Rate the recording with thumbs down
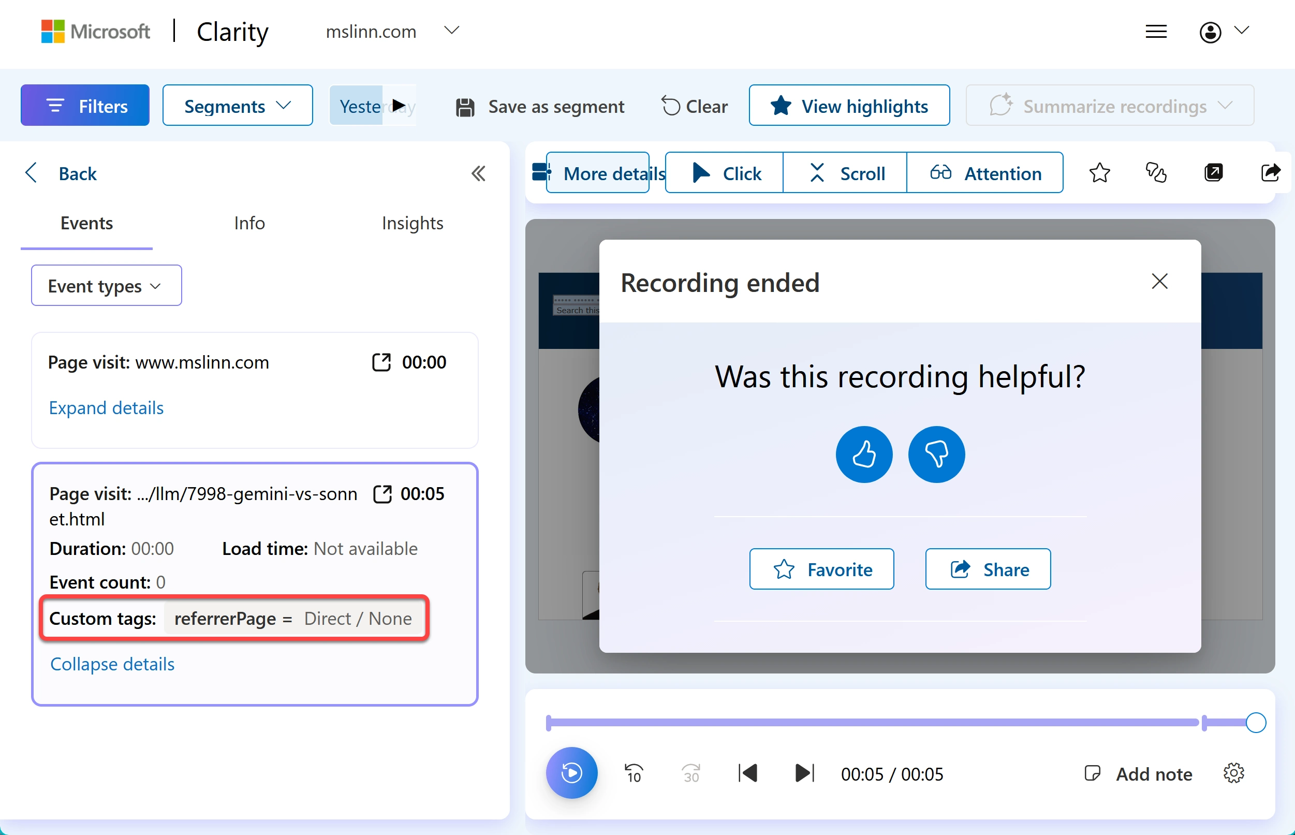The image size is (1295, 835). 936,455
